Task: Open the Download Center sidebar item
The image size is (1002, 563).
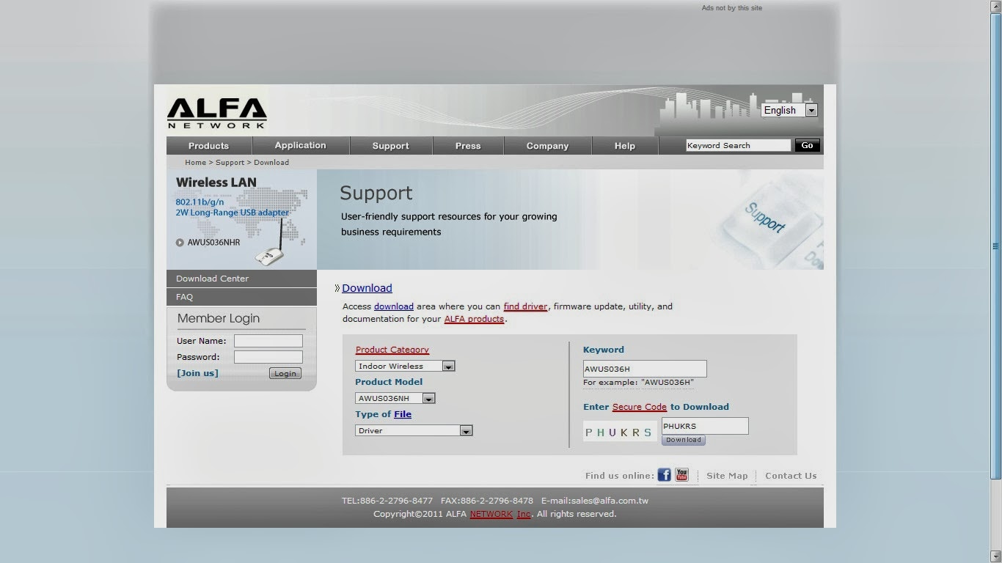Action: pos(241,279)
